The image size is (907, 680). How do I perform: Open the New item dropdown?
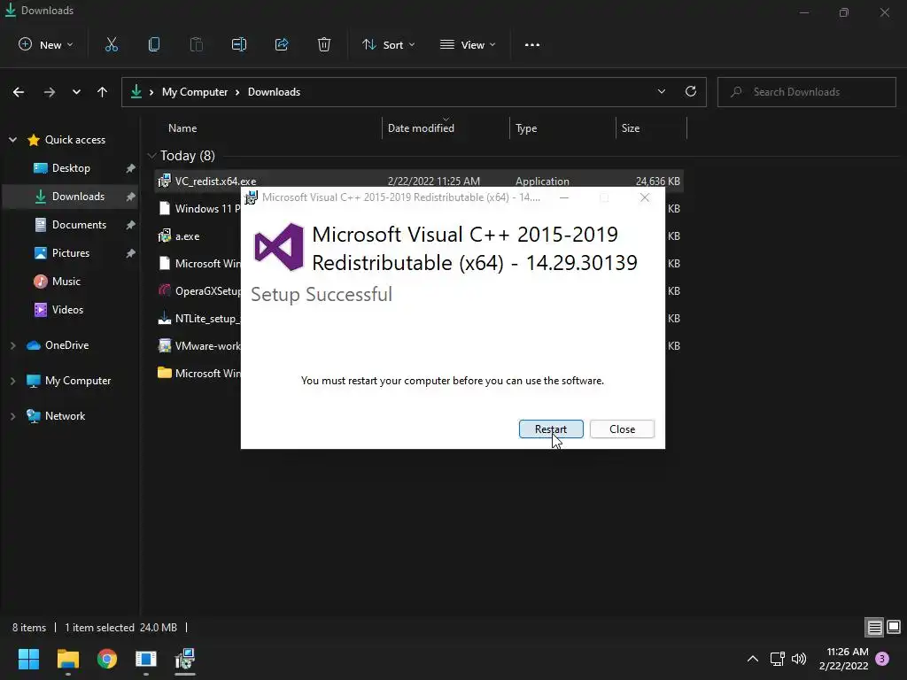click(46, 44)
